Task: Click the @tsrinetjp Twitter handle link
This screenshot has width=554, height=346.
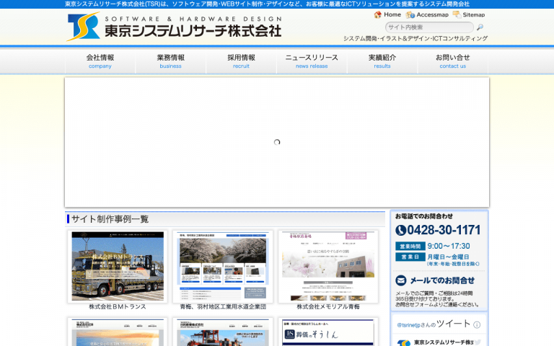Action: 409,325
